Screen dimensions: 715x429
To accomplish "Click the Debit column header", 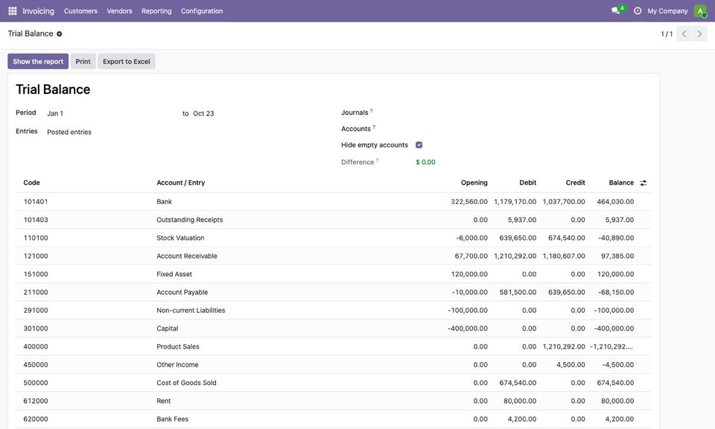I will (x=527, y=182).
